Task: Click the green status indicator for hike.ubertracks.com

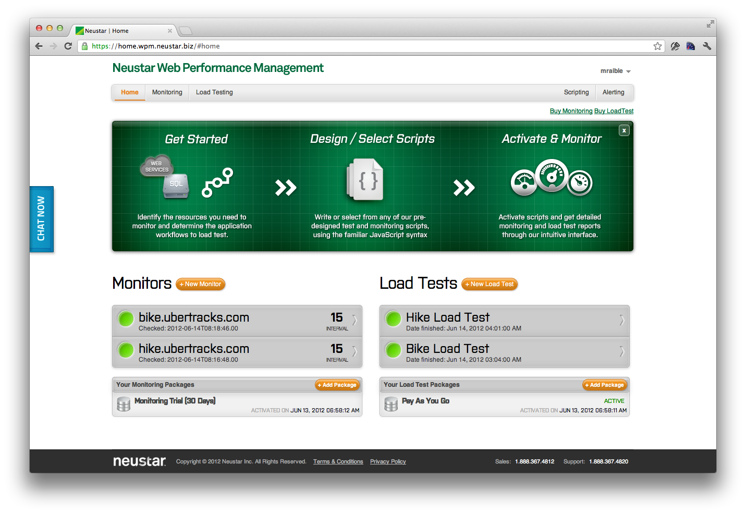Action: point(126,350)
